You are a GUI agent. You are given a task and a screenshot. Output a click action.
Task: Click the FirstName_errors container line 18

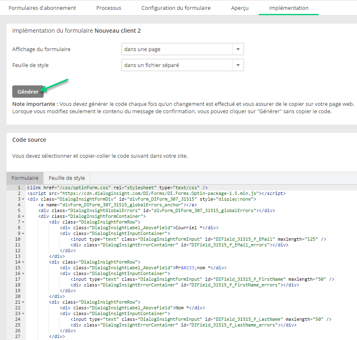tap(185, 285)
